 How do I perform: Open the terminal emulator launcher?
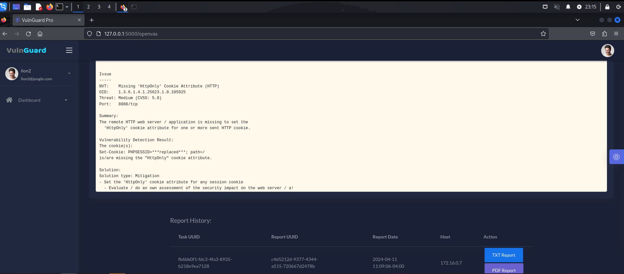tap(59, 7)
